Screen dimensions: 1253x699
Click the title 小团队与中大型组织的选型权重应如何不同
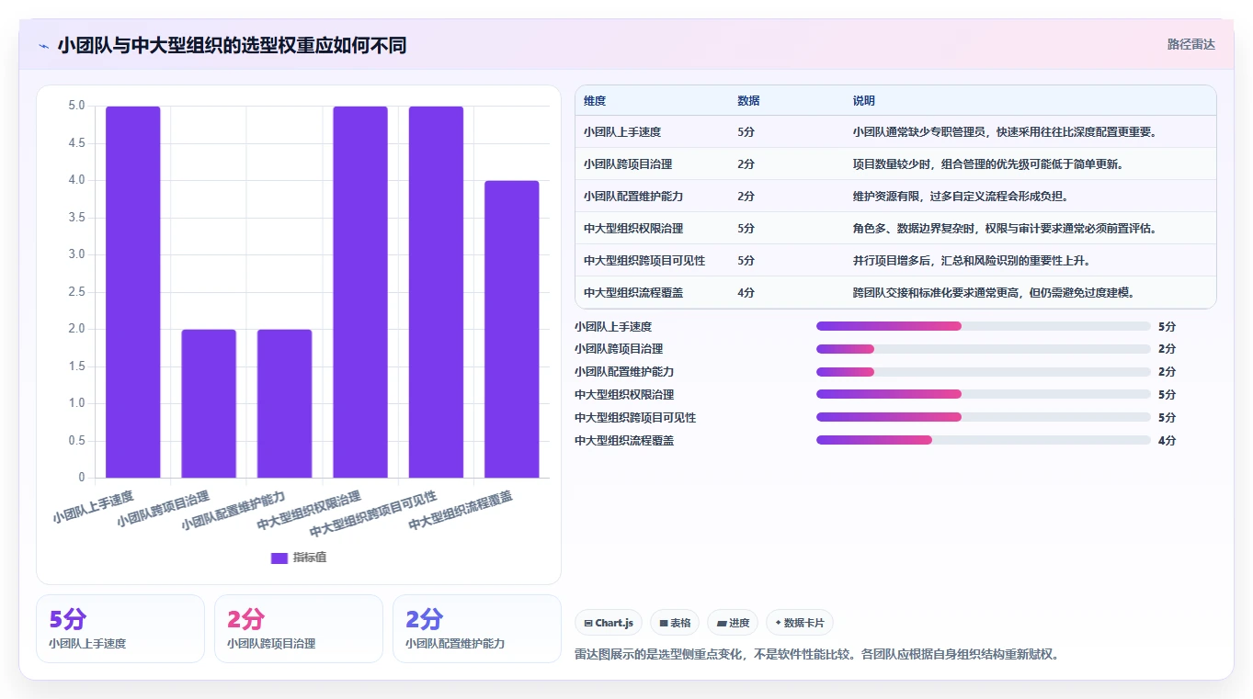point(232,46)
